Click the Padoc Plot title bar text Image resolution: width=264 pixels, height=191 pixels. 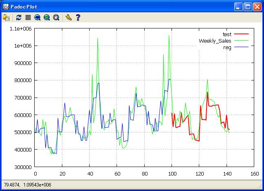tap(24, 7)
